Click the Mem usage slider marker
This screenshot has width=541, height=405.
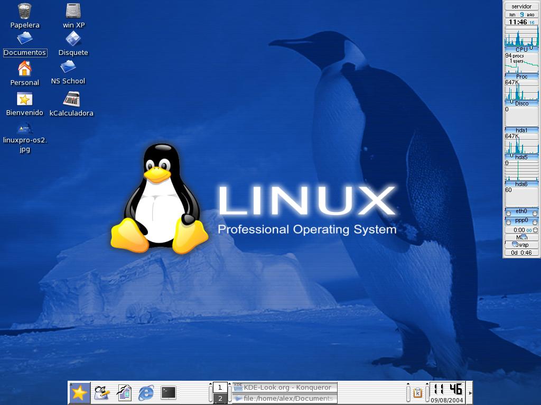coord(524,236)
